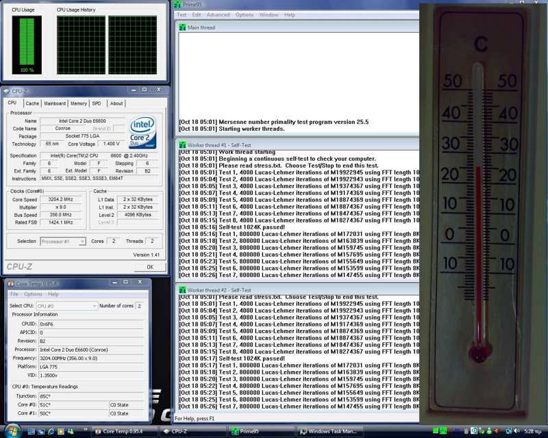This screenshot has width=548, height=438.
Task: Click Code Name value Conroe in CPU-Z
Action: click(63, 129)
